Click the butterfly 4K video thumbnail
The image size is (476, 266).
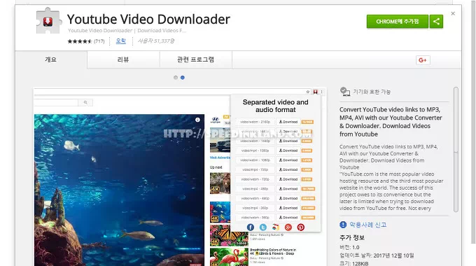pos(229,236)
